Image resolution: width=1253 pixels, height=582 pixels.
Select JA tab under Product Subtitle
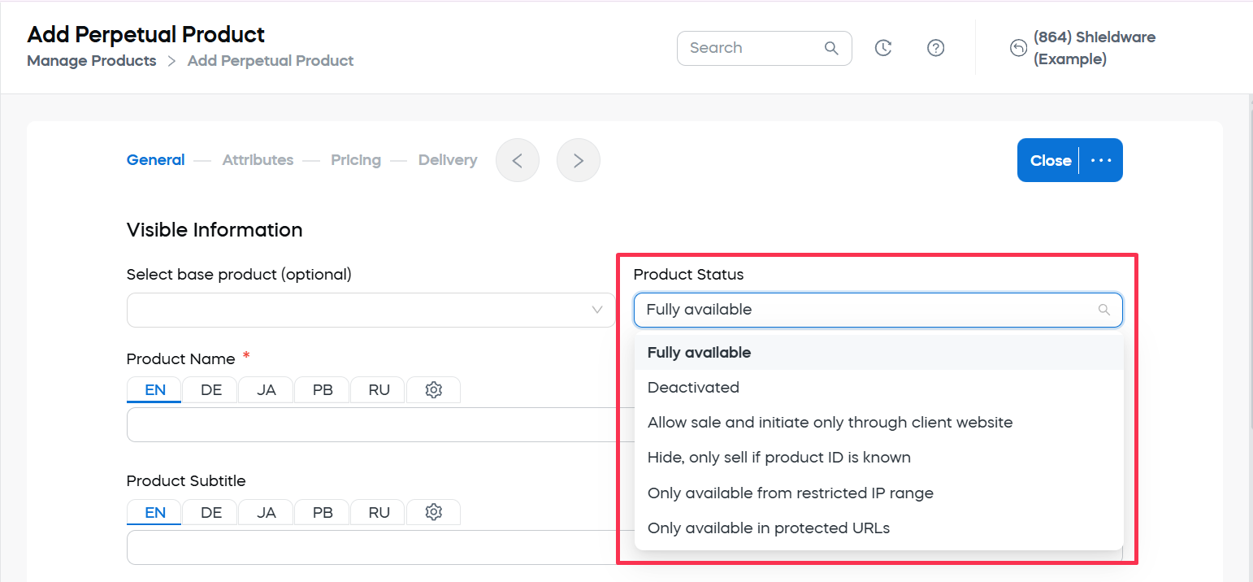point(267,512)
